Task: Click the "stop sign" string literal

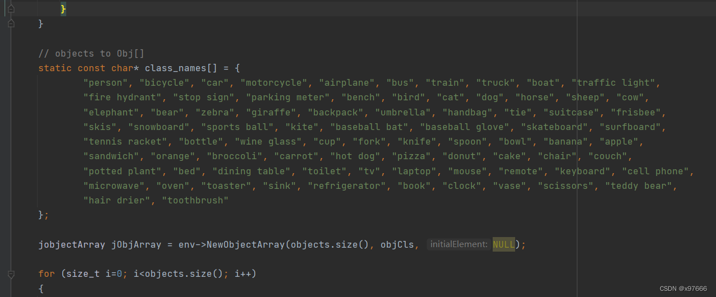Action: [x=204, y=98]
